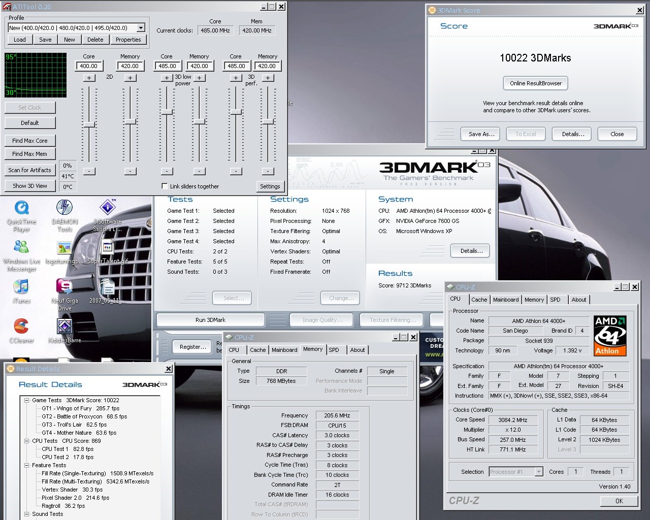Image resolution: width=650 pixels, height=520 pixels.
Task: Click Image Quality button in 3DMark03
Action: [x=322, y=320]
